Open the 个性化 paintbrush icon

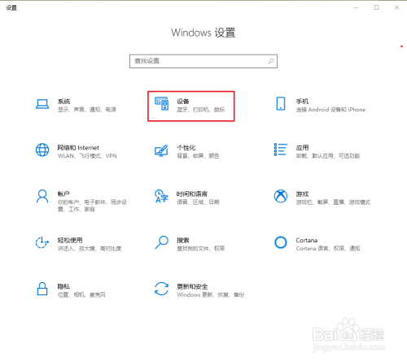pos(161,150)
